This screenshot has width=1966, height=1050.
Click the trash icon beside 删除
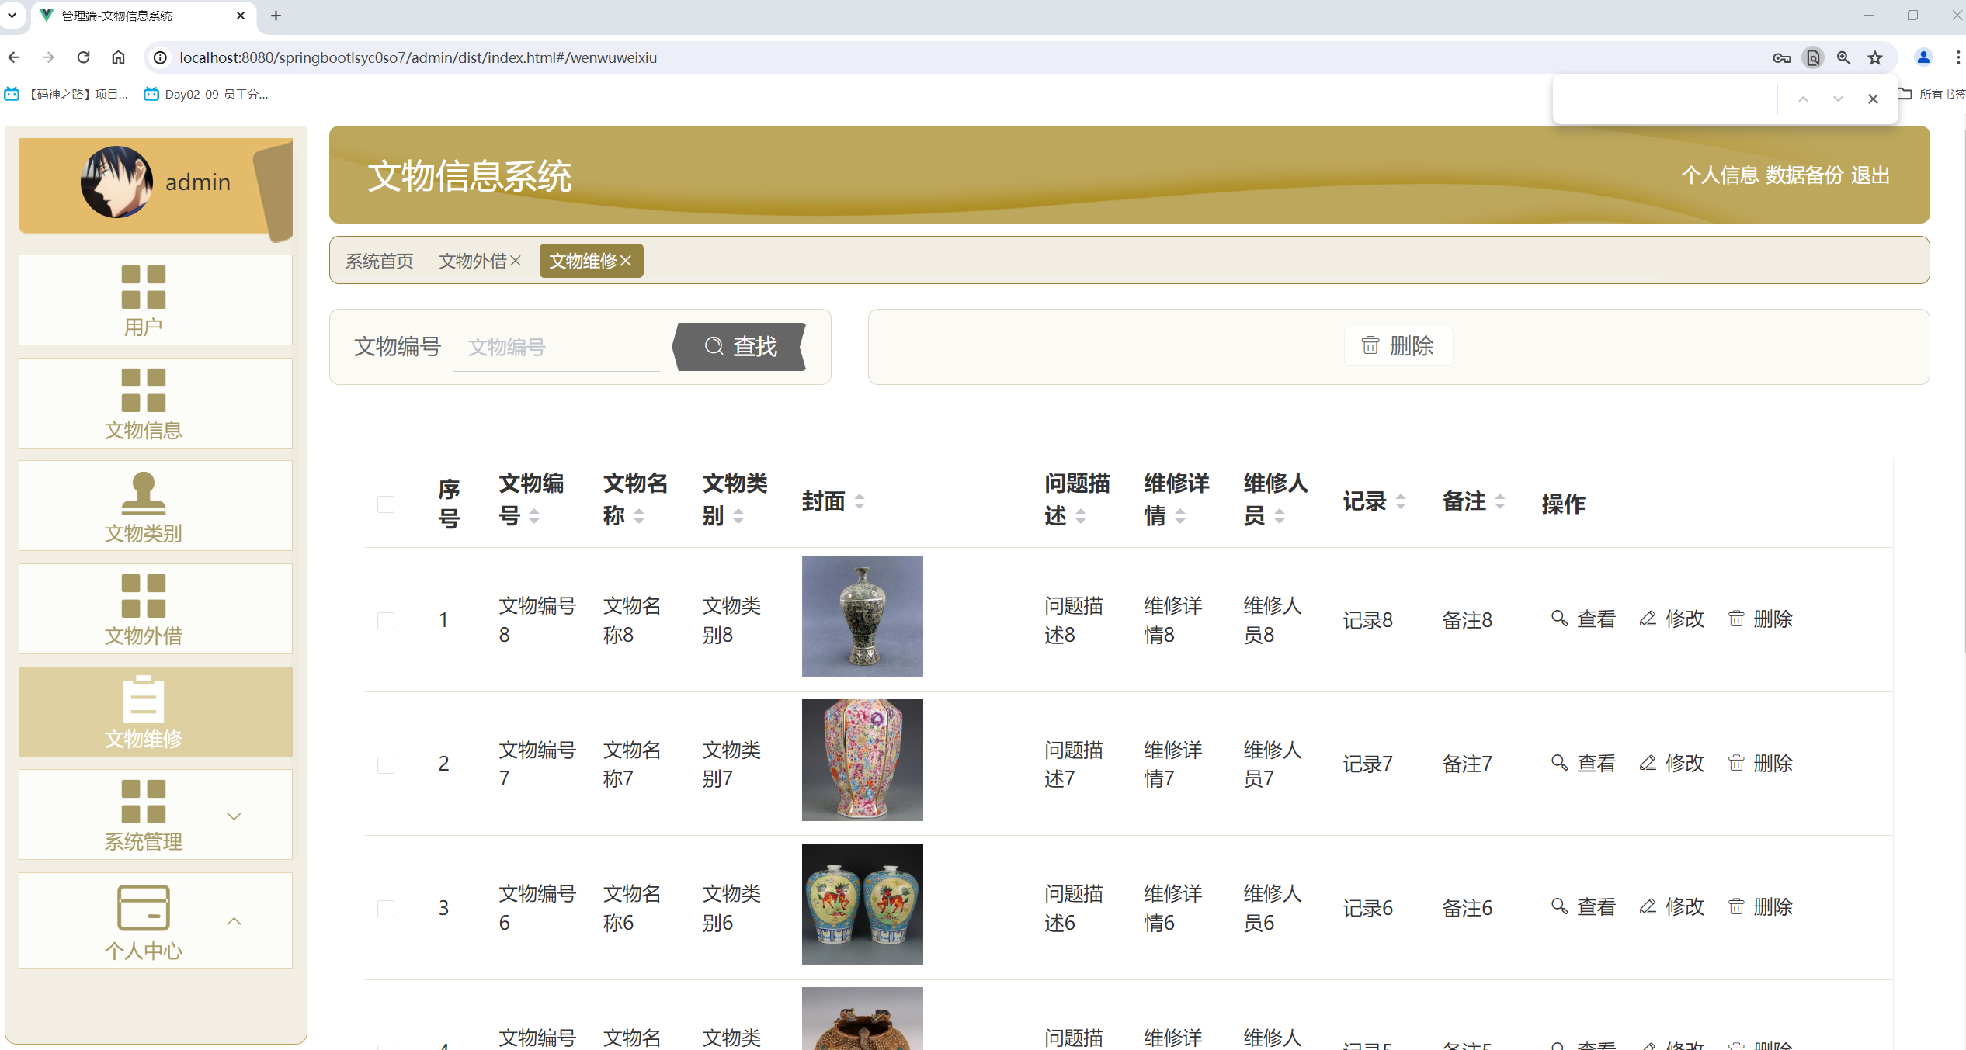click(1370, 346)
